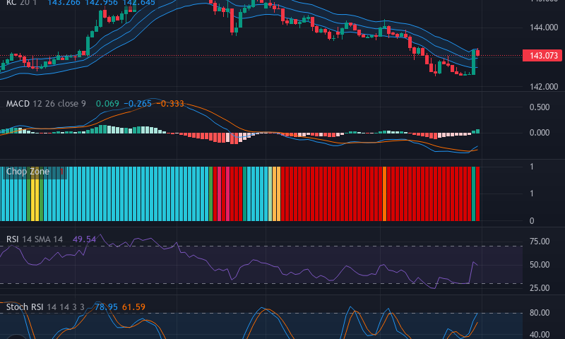This screenshot has height=339, width=565.
Task: Click the 40.00 Stoch RSI scale label
Action: [540, 335]
